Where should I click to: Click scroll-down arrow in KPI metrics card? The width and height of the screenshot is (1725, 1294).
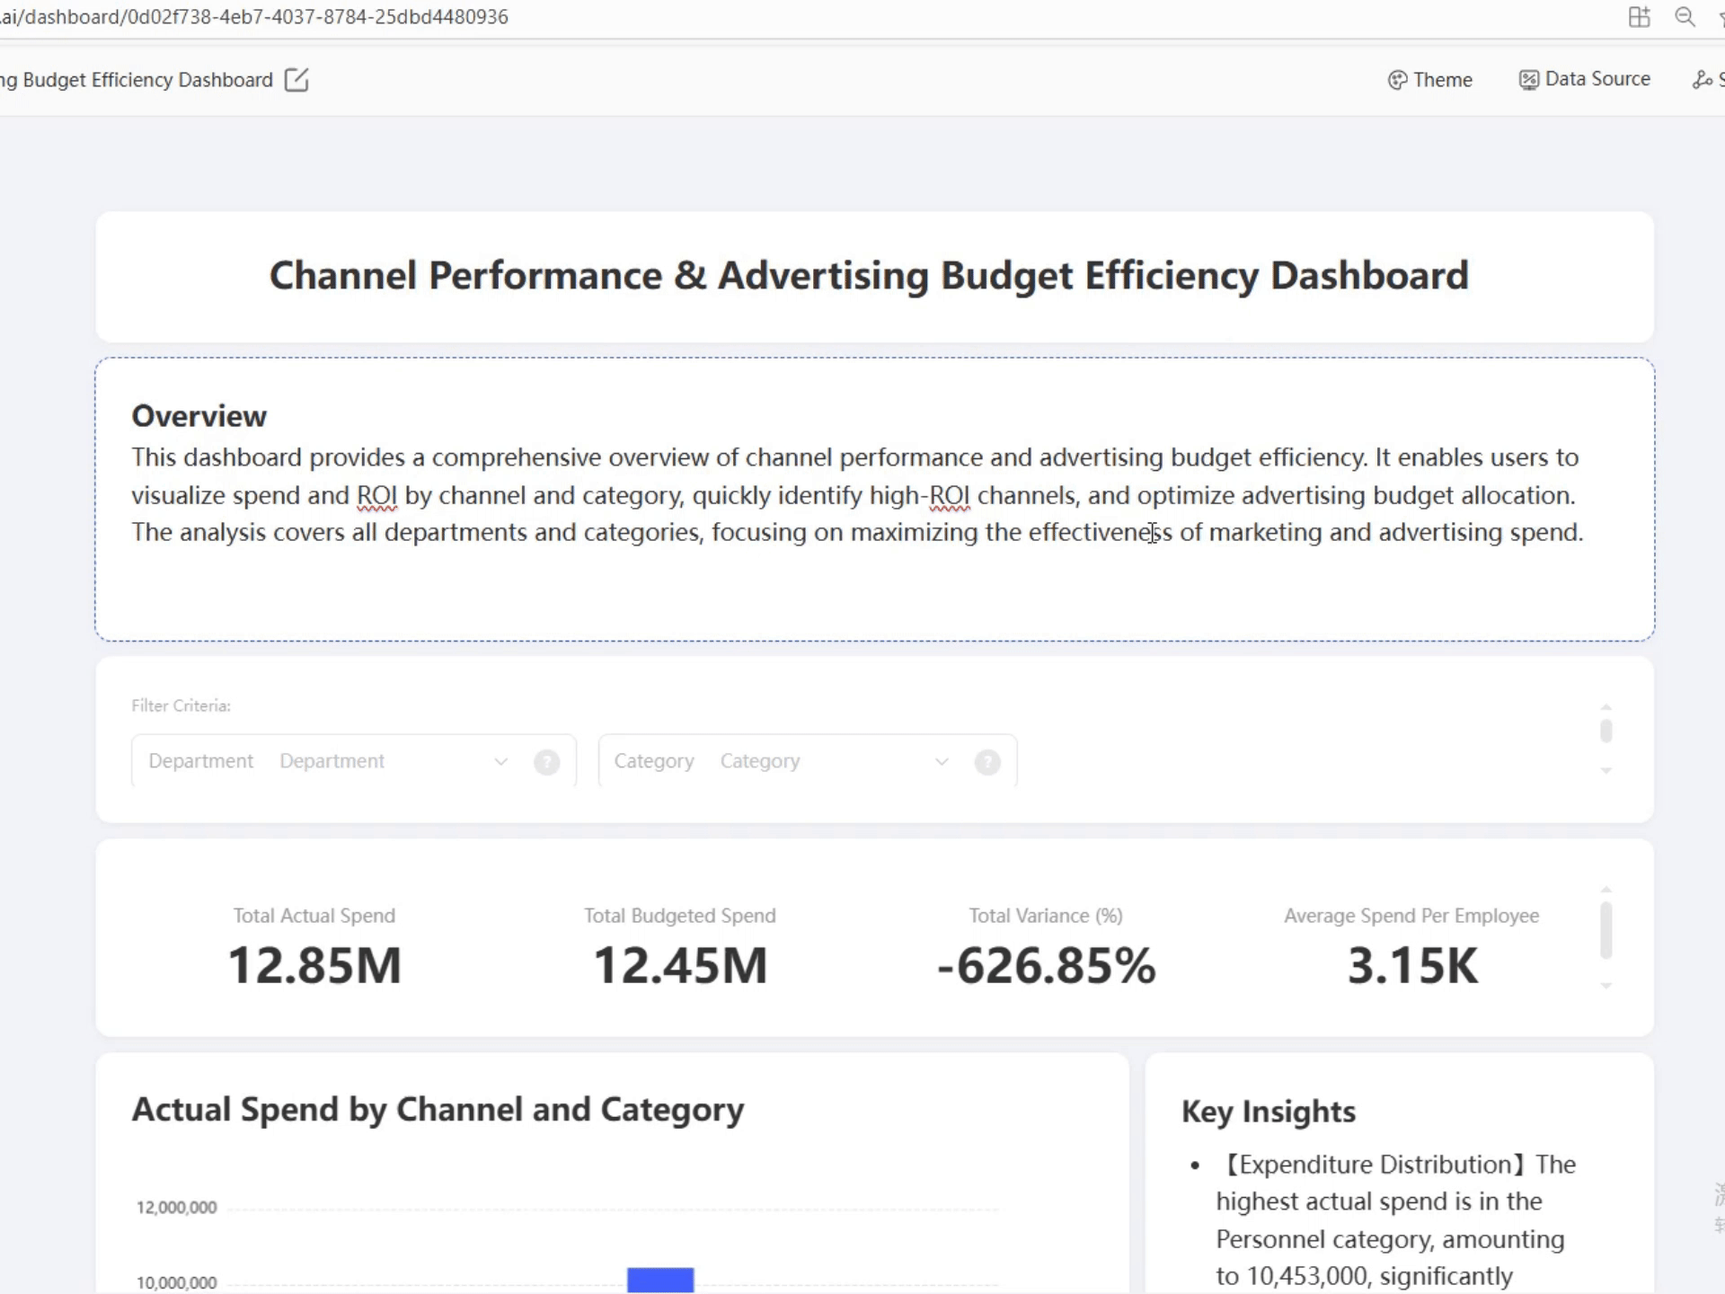[x=1606, y=987]
